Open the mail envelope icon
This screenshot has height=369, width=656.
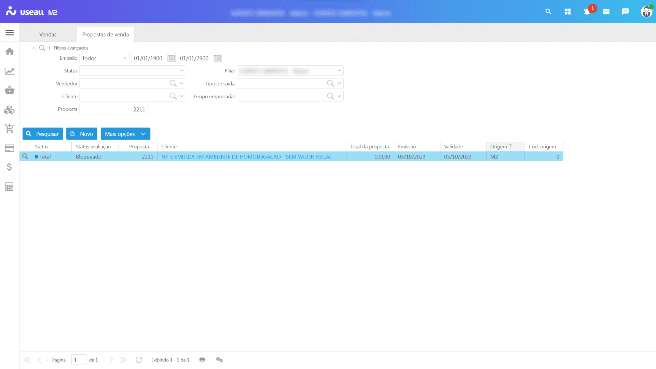pyautogui.click(x=606, y=12)
